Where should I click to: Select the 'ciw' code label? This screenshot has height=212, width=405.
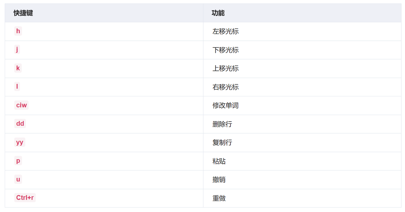point(22,105)
